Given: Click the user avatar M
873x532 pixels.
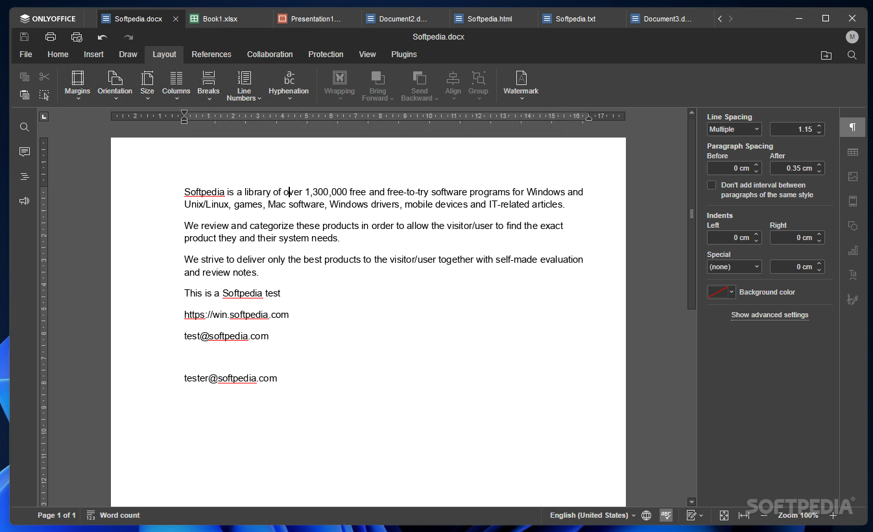Looking at the screenshot, I should click(x=852, y=37).
